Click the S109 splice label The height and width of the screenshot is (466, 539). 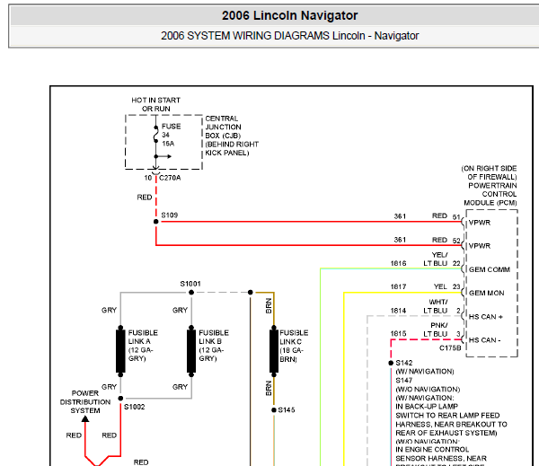[170, 215]
